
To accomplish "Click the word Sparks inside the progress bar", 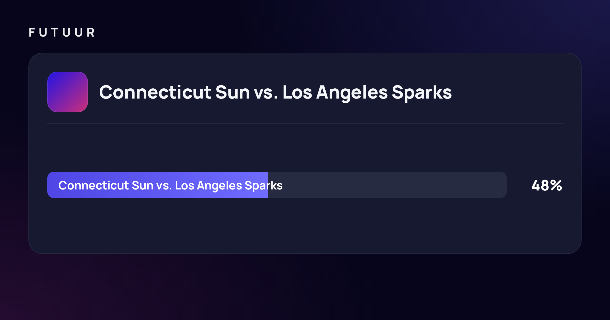I will tap(264, 186).
